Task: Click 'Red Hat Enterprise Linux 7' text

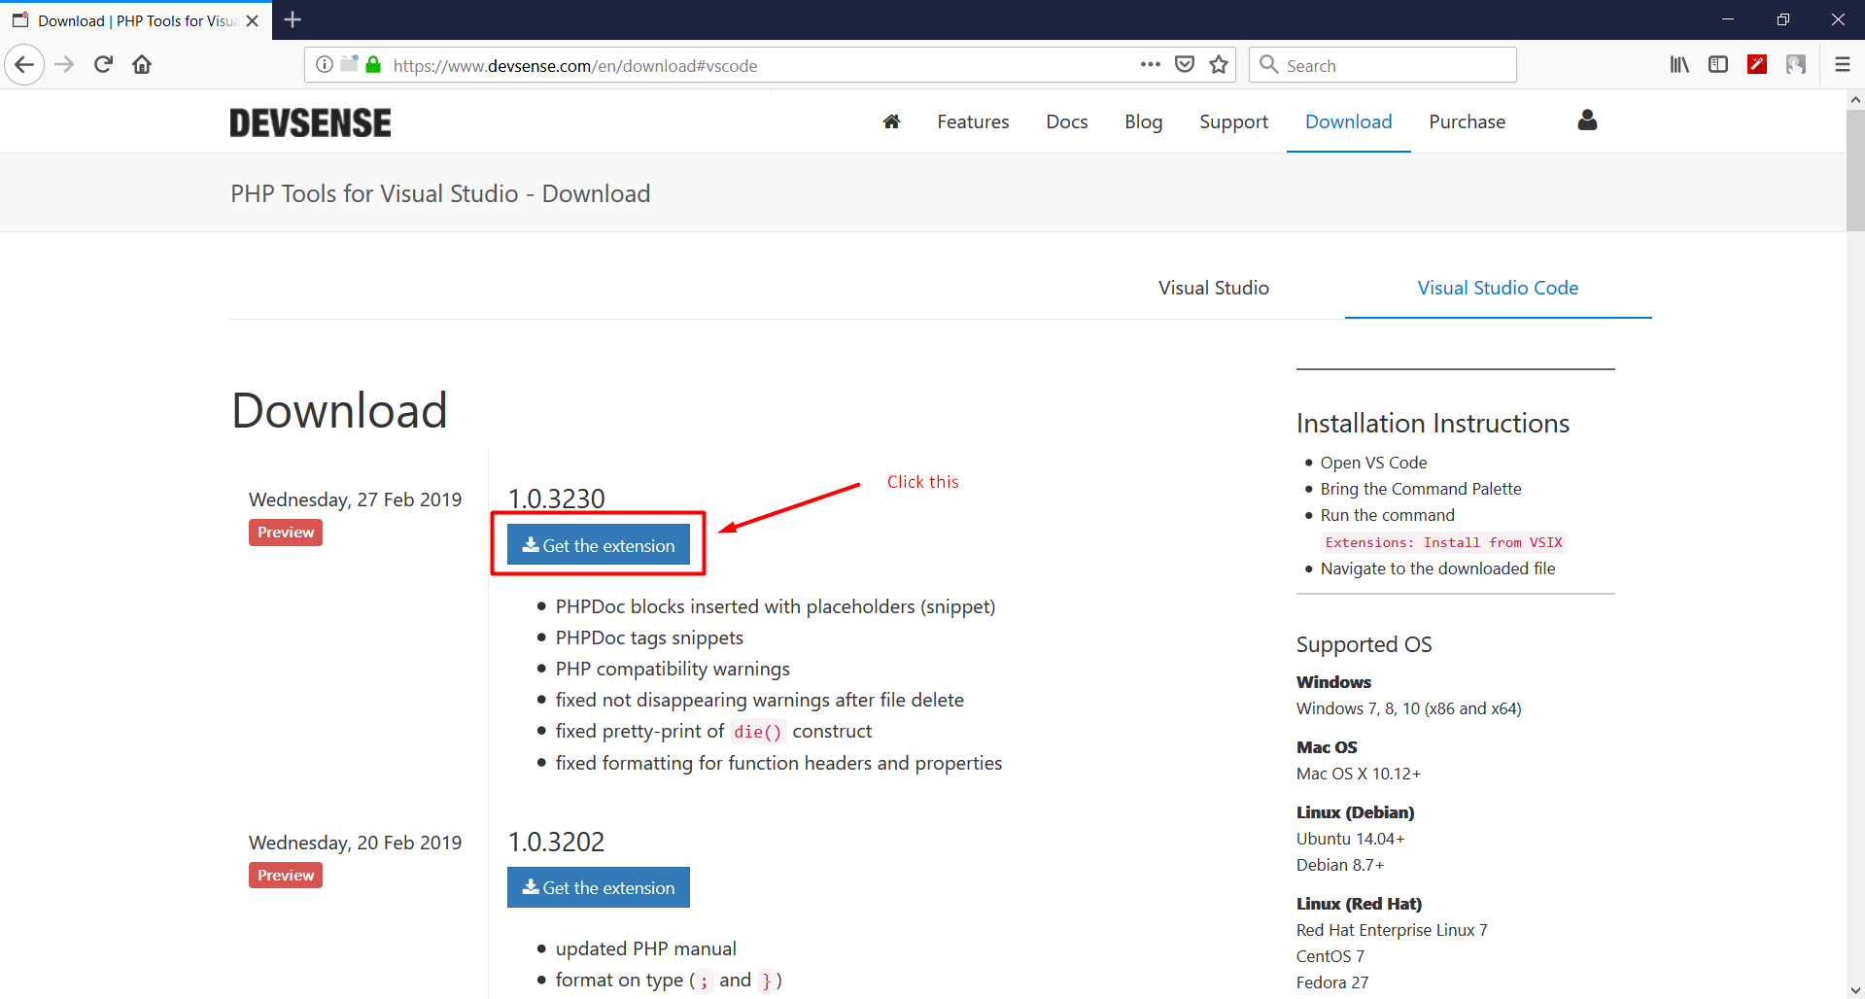Action: (x=1391, y=930)
